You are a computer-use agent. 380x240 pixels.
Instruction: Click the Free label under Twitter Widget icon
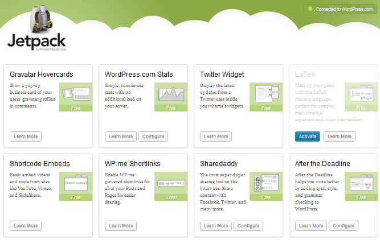pos(266,108)
